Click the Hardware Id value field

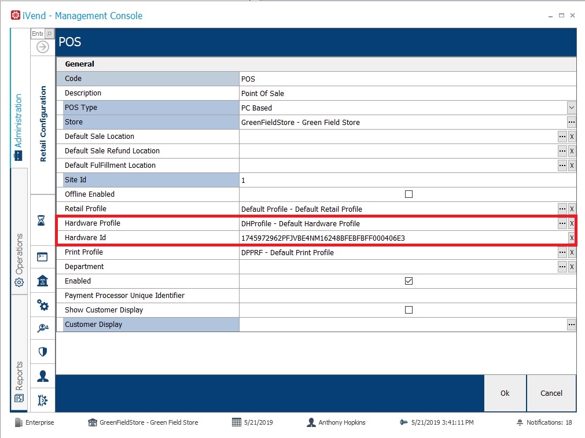403,238
